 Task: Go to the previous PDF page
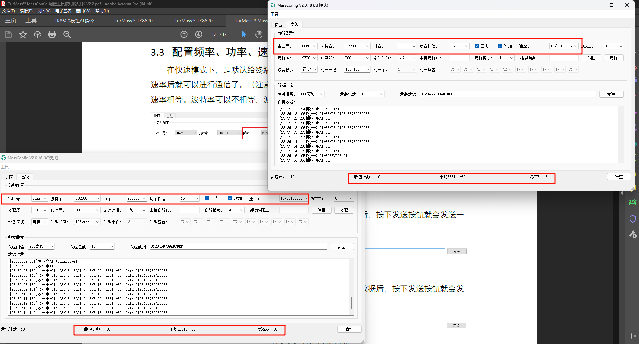click(184, 34)
